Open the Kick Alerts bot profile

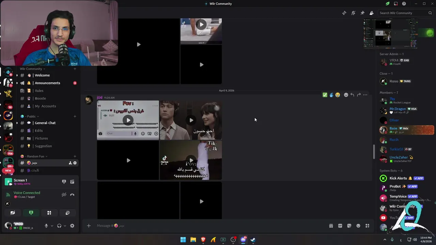pos(407,178)
